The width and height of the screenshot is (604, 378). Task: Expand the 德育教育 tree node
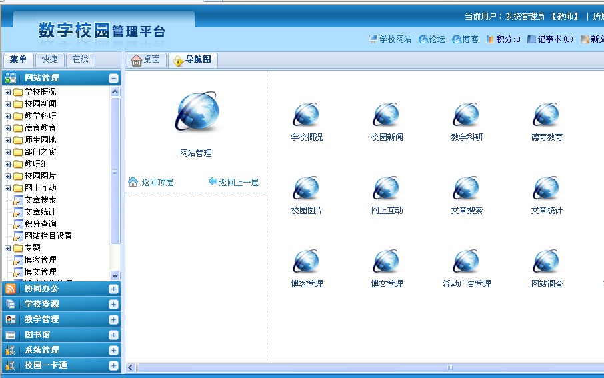tap(8, 128)
